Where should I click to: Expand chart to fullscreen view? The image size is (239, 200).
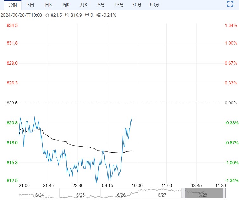[x=230, y=4]
